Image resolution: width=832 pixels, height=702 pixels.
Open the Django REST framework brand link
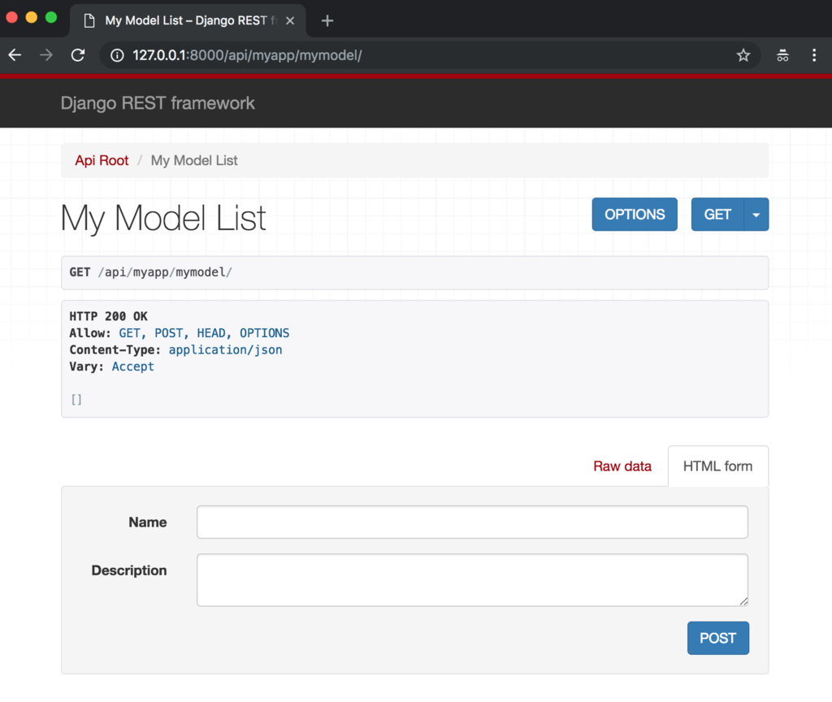point(158,103)
